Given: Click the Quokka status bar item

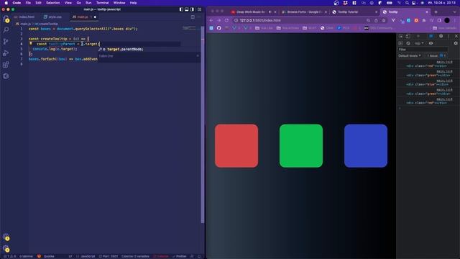Looking at the screenshot, I should (x=46, y=256).
